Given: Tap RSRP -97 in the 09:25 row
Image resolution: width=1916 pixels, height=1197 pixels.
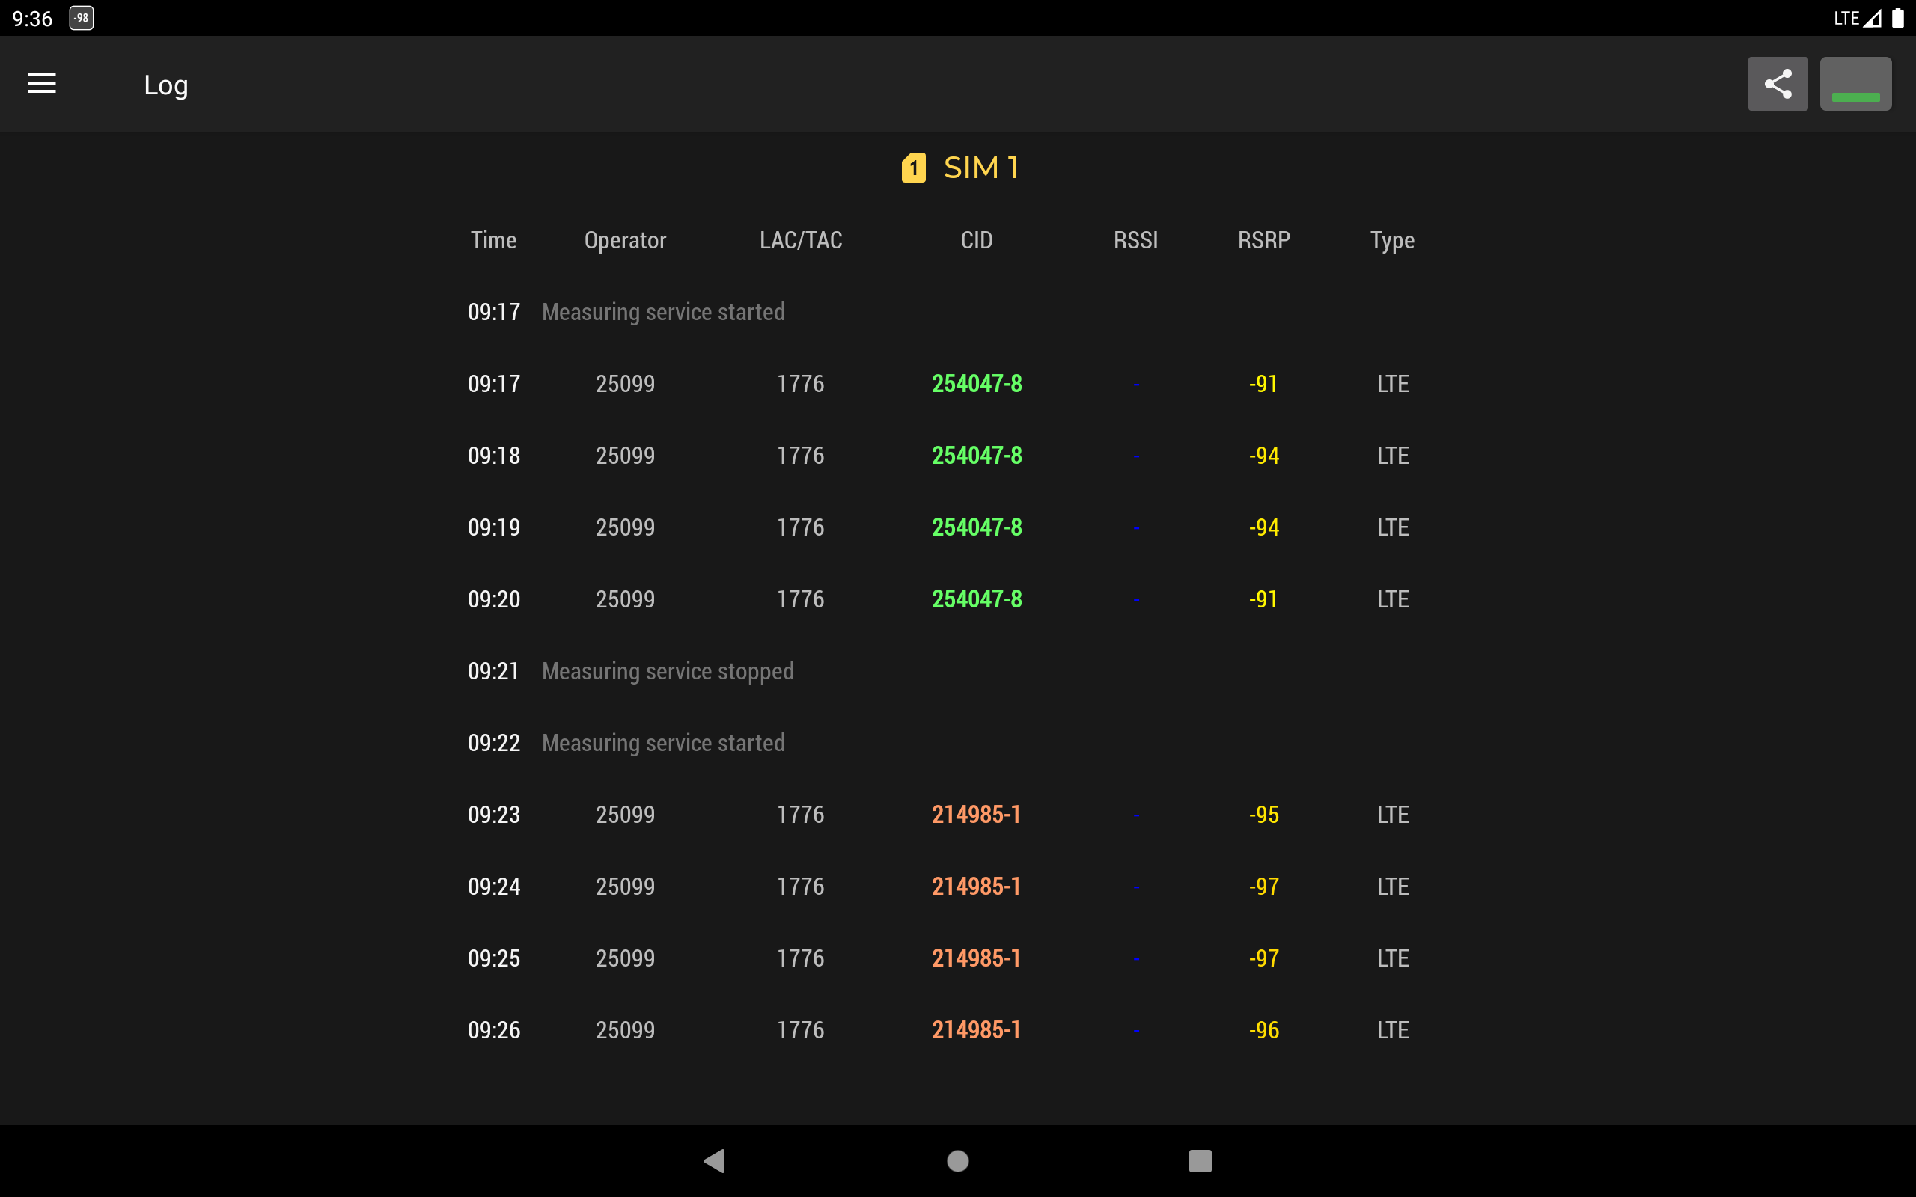Looking at the screenshot, I should [1263, 958].
